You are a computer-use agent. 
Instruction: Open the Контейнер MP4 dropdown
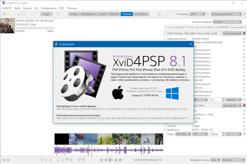197,14
